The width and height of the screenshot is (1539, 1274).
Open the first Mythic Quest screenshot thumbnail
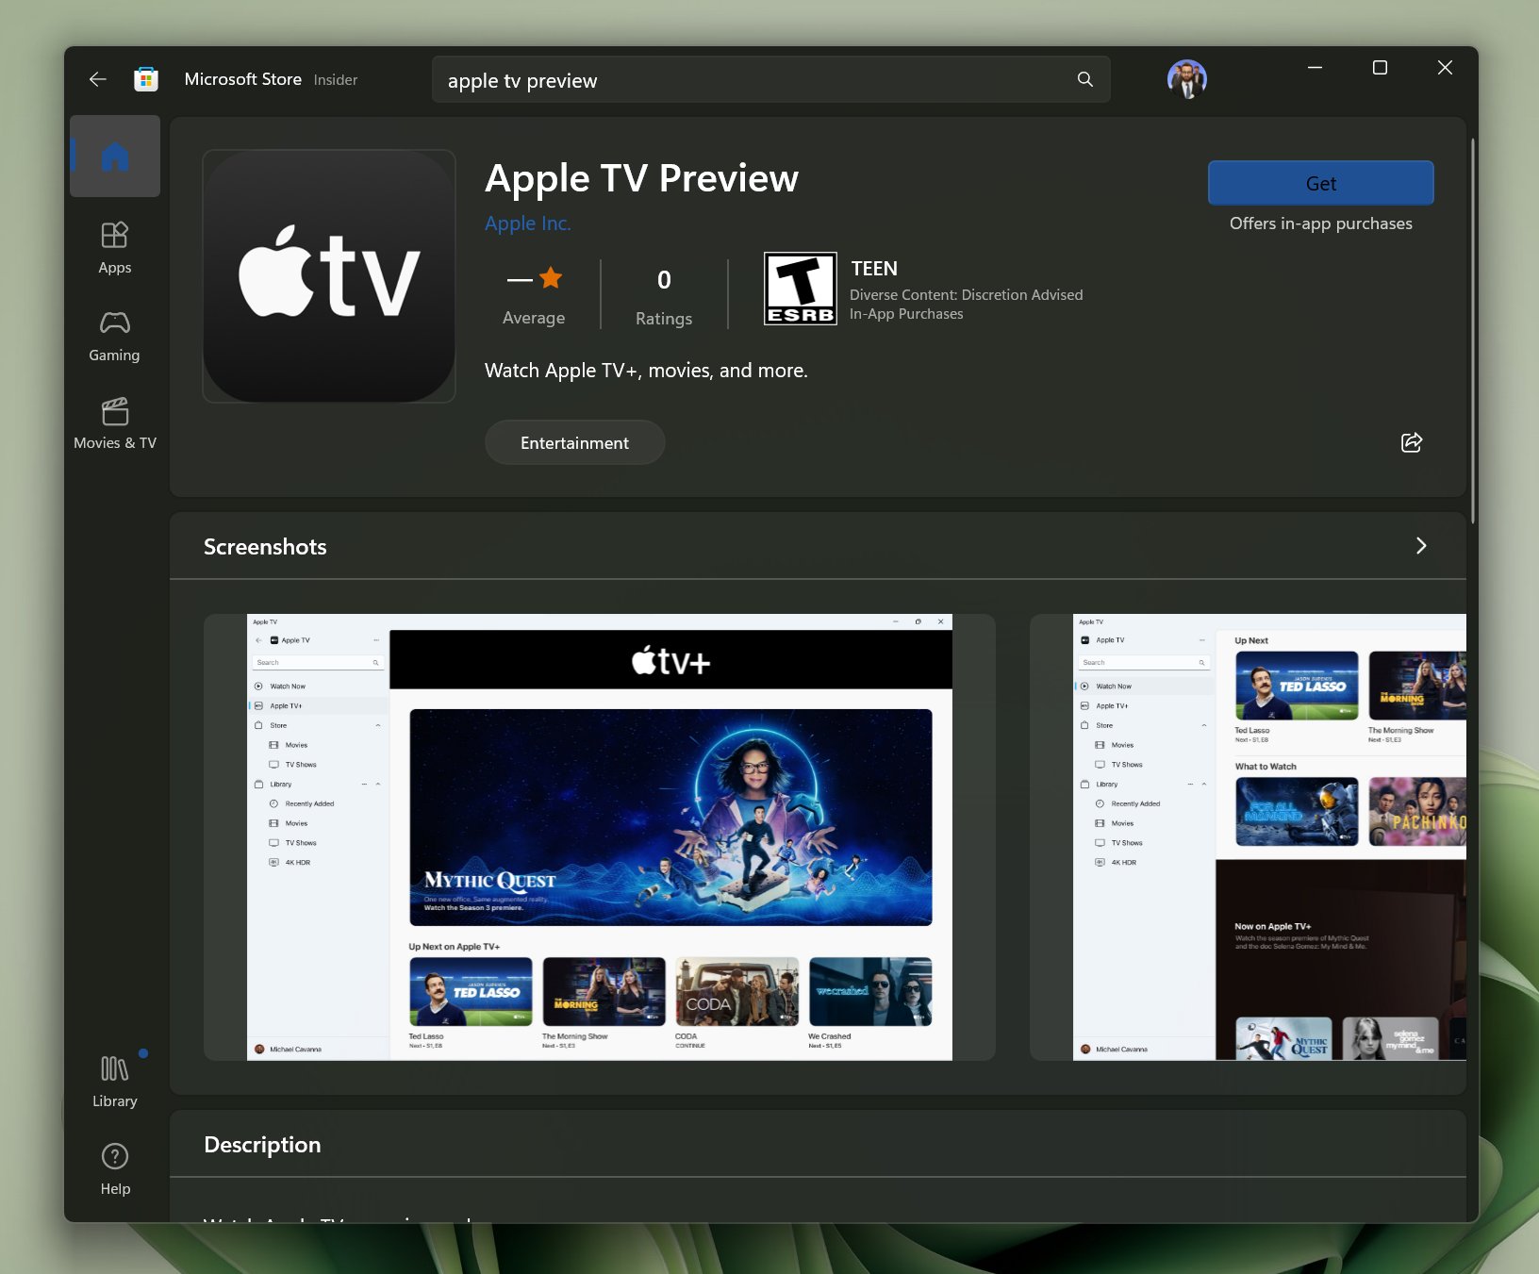(600, 836)
